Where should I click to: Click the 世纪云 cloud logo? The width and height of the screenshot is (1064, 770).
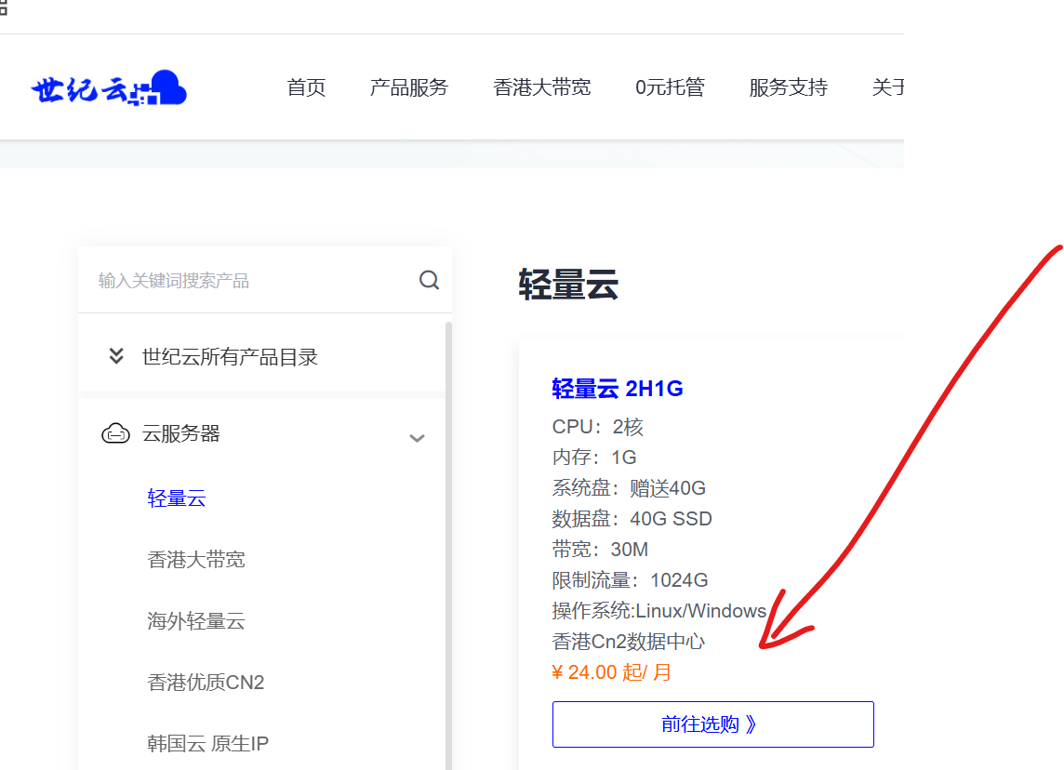tap(107, 86)
